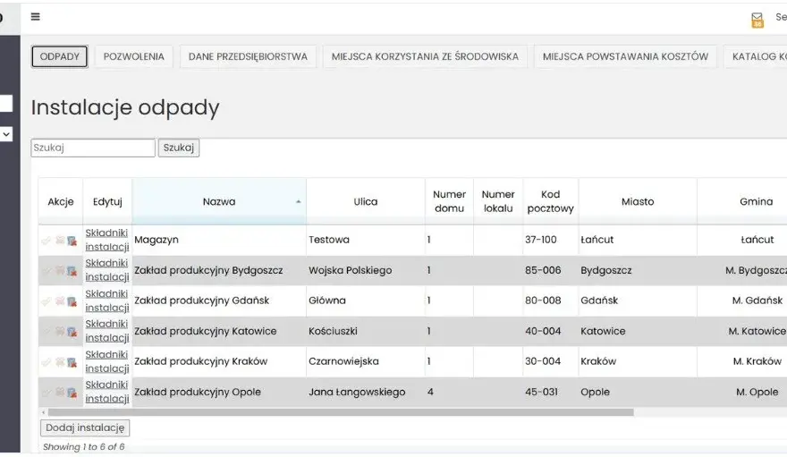The width and height of the screenshot is (787, 457).
Task: Open Składniki instalacji link for Gdańsk plant
Action: tap(107, 300)
